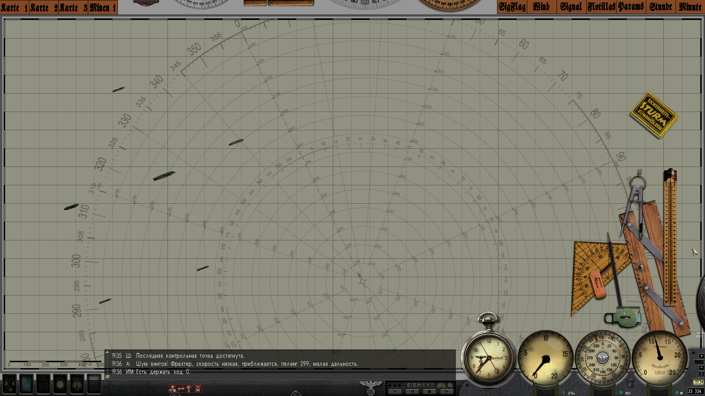The height and width of the screenshot is (396, 705).
Task: Click the Siemens small meter indicator
Action: tap(441, 385)
